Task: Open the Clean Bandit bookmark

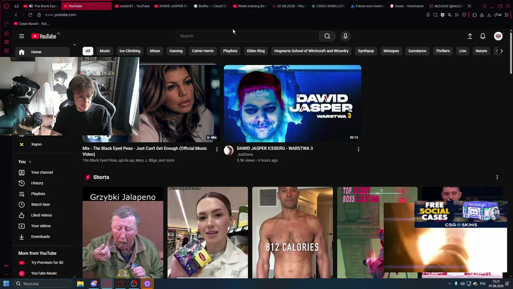Action: tap(31, 24)
